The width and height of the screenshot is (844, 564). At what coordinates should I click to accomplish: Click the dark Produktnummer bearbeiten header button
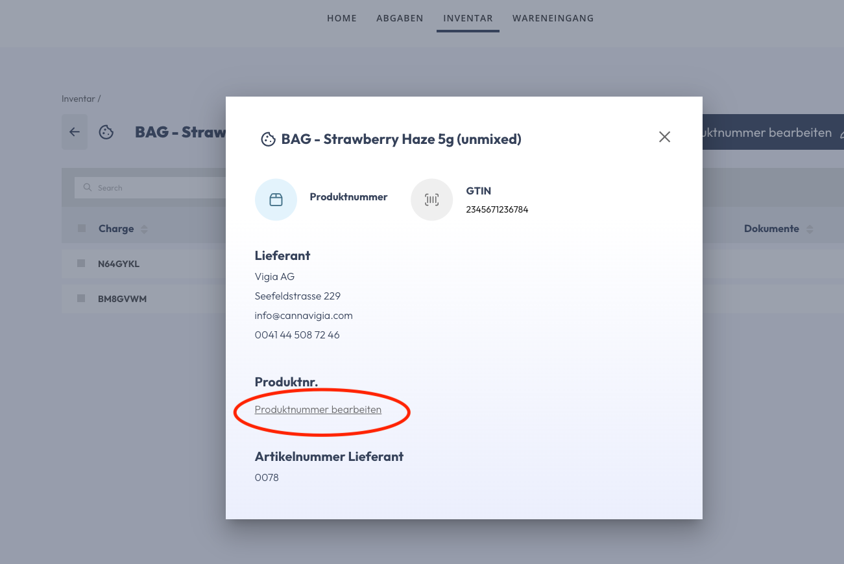point(773,132)
